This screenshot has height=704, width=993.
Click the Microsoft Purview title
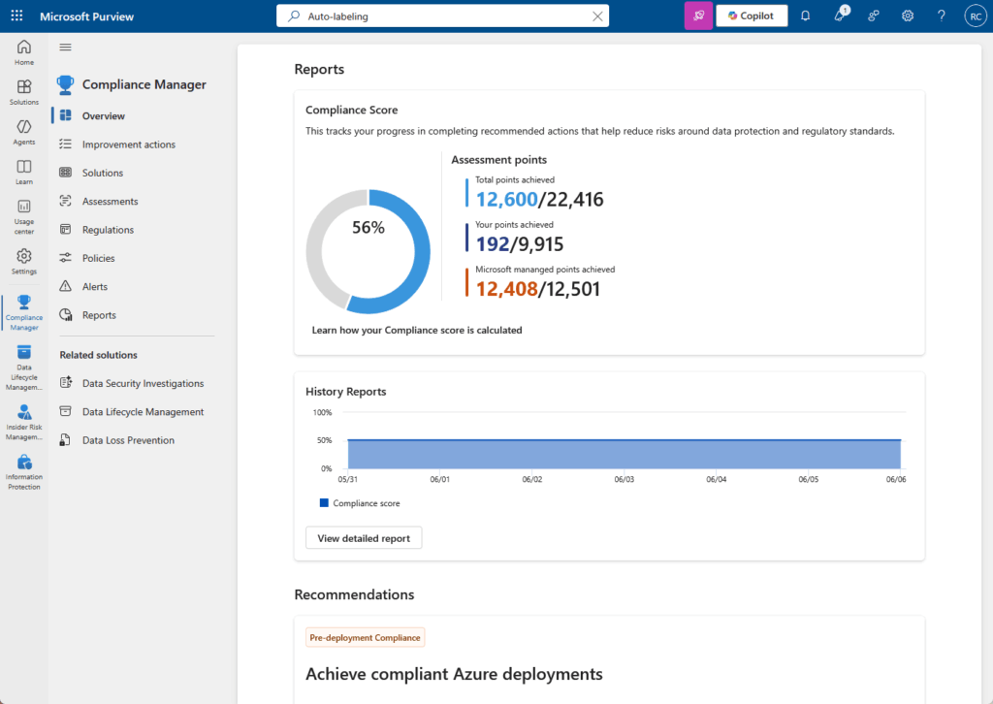[86, 16]
